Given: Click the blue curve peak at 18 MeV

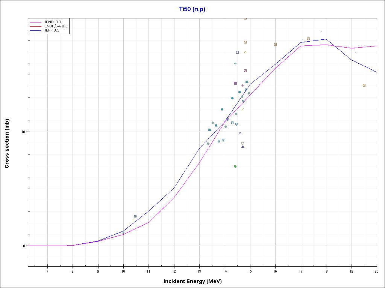Looking at the screenshot, I should click(326, 39).
